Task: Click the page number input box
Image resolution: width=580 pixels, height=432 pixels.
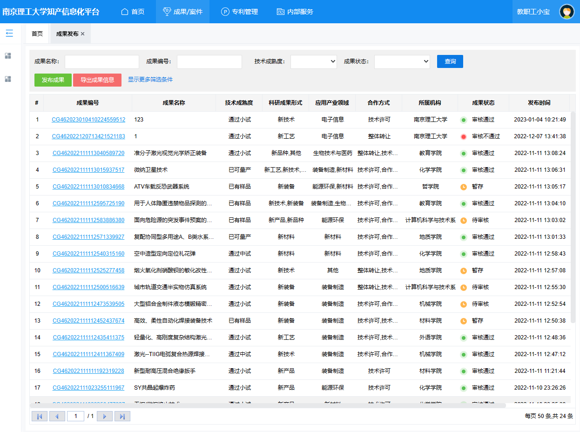Action: coord(76,416)
